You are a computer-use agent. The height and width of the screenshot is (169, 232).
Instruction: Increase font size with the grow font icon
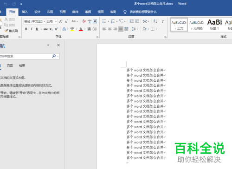pos(61,21)
